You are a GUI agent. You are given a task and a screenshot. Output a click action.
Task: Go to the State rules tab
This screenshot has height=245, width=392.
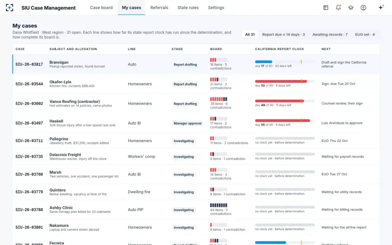188,8
